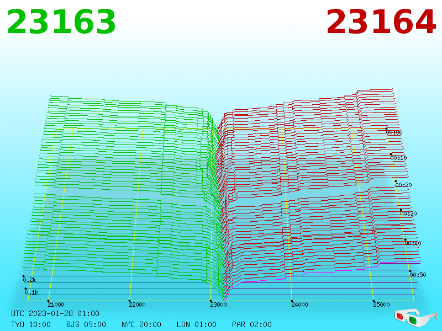Click the 00:50 time axis marker
This screenshot has width=442, height=331.
418,275
